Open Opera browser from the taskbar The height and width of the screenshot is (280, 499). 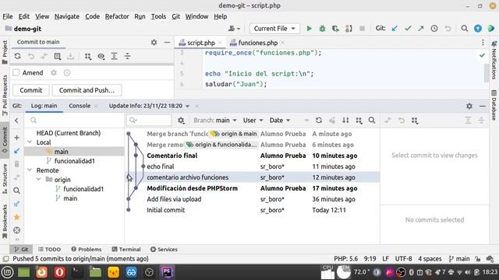click(59, 272)
